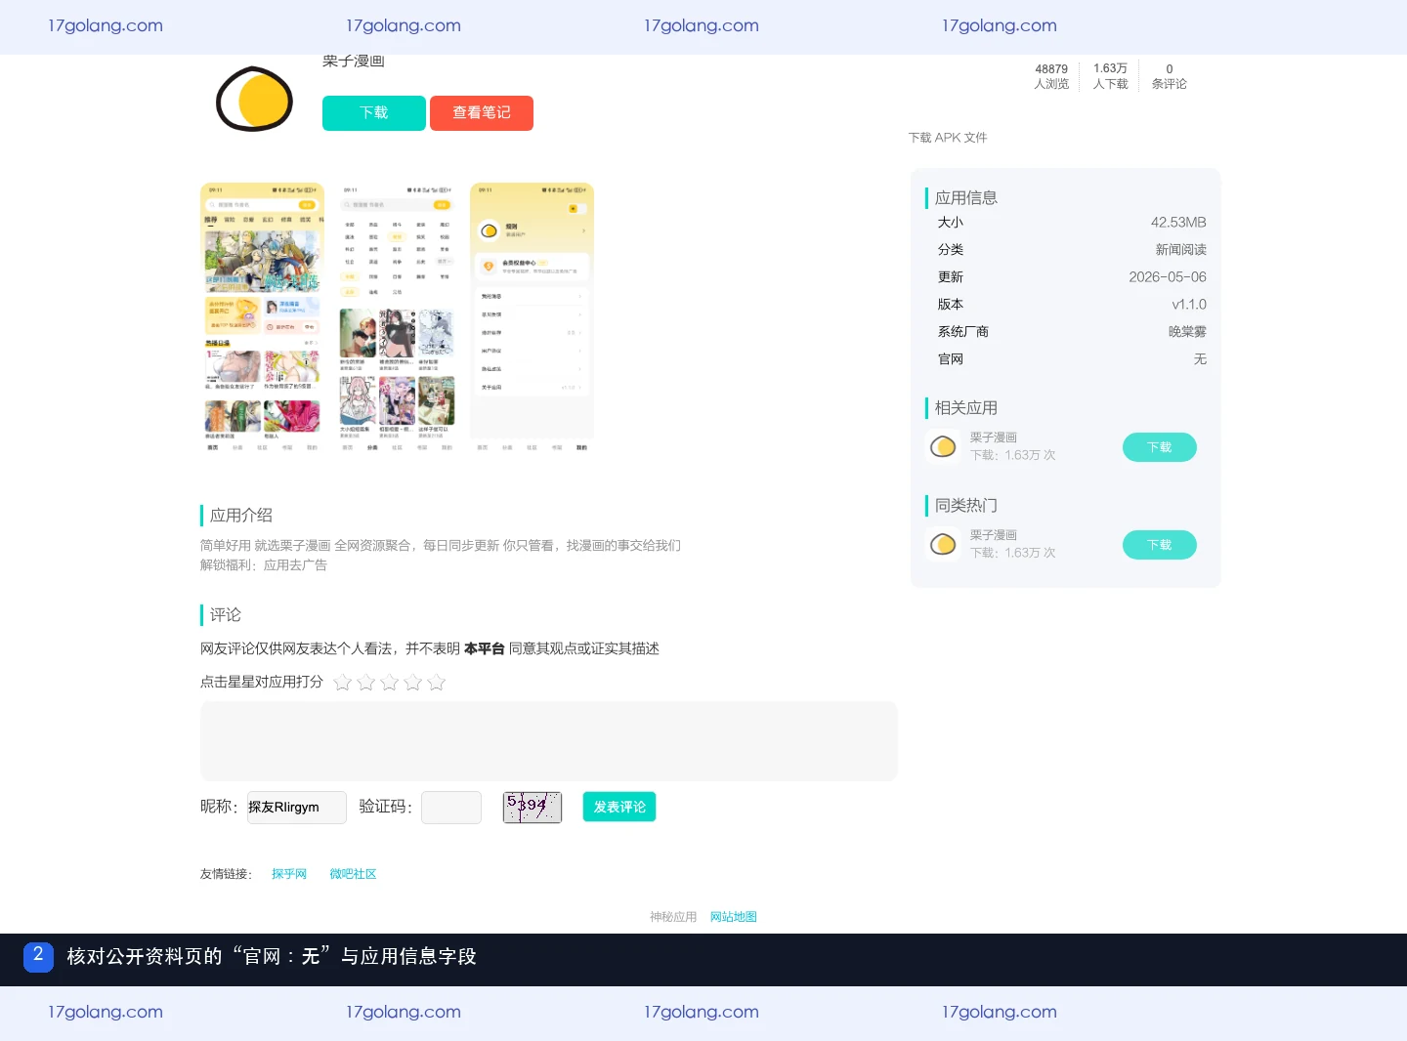Viewport: 1407px width, 1041px height.
Task: Rate the app four stars
Action: [413, 682]
